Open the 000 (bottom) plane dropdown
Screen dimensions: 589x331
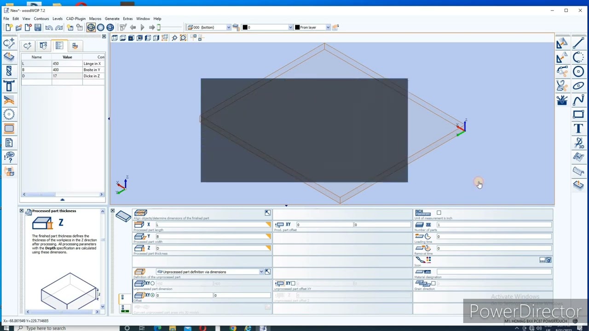(228, 28)
